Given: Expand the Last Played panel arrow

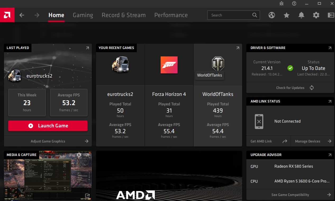Looking at the screenshot, I should click(88, 48).
